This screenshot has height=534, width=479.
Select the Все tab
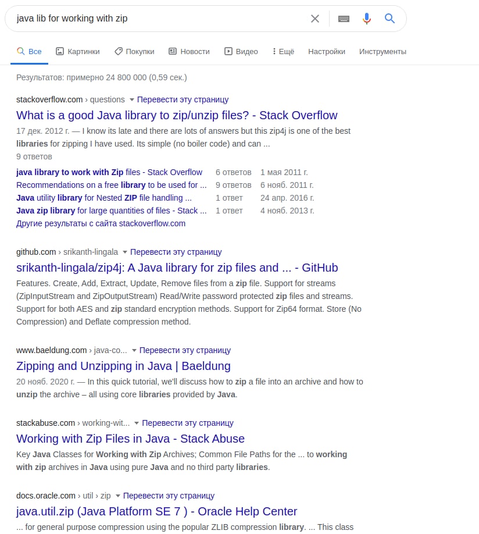click(x=29, y=51)
